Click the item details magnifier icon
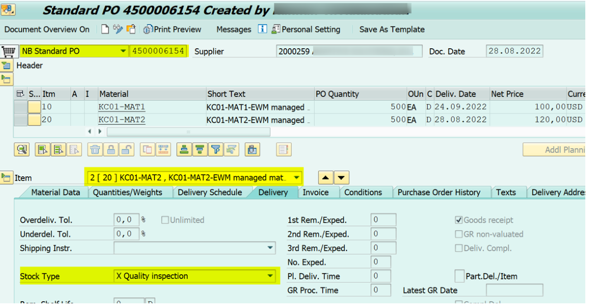Screen dimensions: 589x307 coord(22,150)
